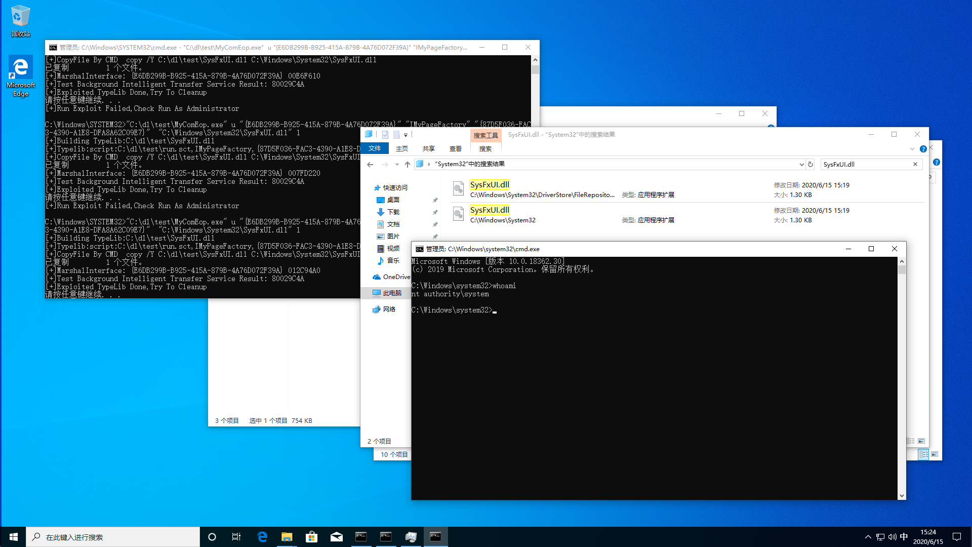This screenshot has width=972, height=547.
Task: Click scroll up arrow in MyComEop cmd window
Action: coord(535,60)
